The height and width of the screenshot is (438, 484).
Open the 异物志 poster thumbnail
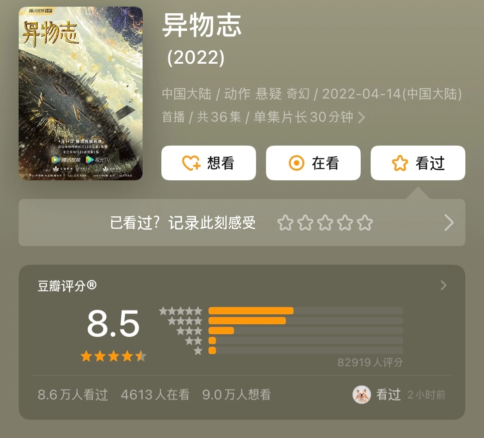point(81,93)
